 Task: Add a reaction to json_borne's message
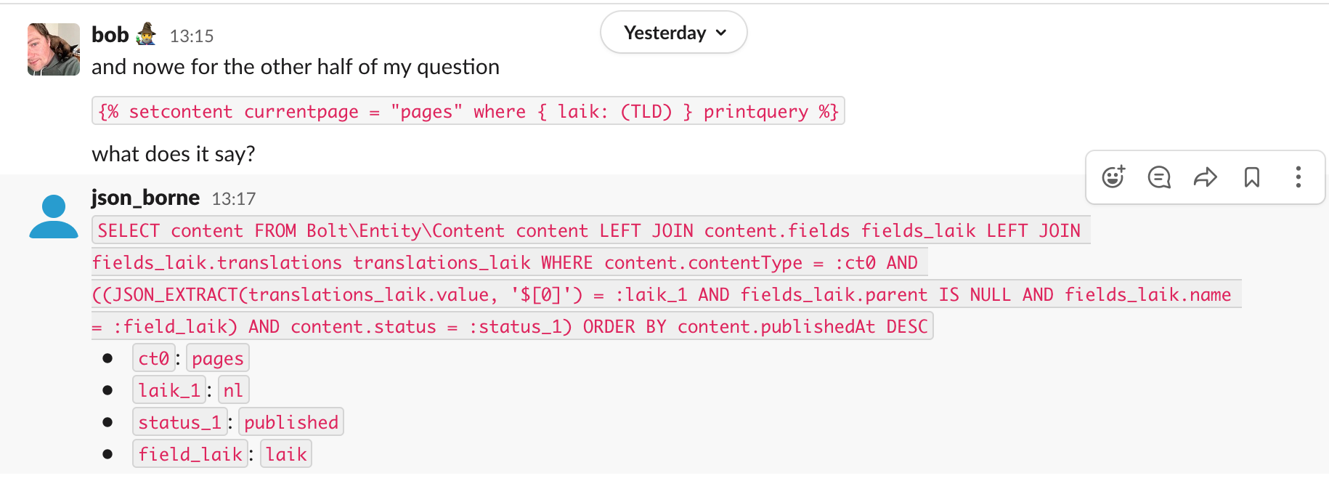[1113, 177]
